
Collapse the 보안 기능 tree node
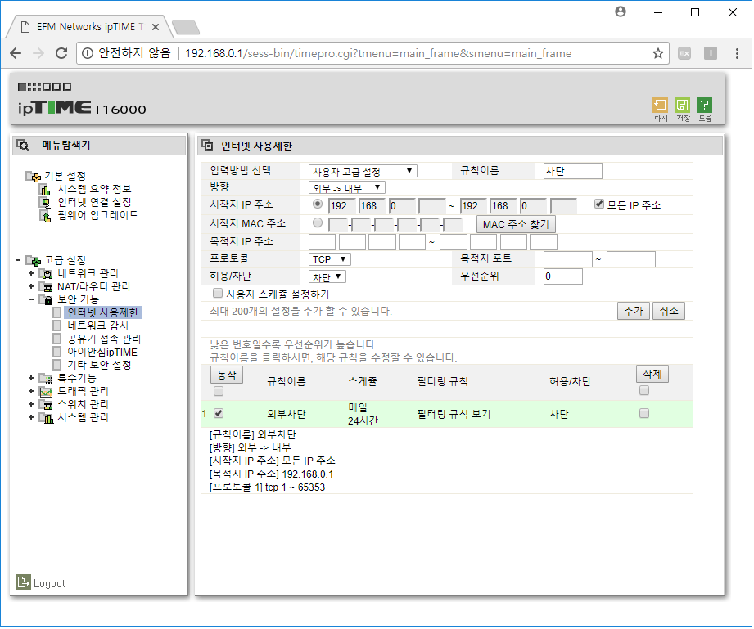(31, 300)
